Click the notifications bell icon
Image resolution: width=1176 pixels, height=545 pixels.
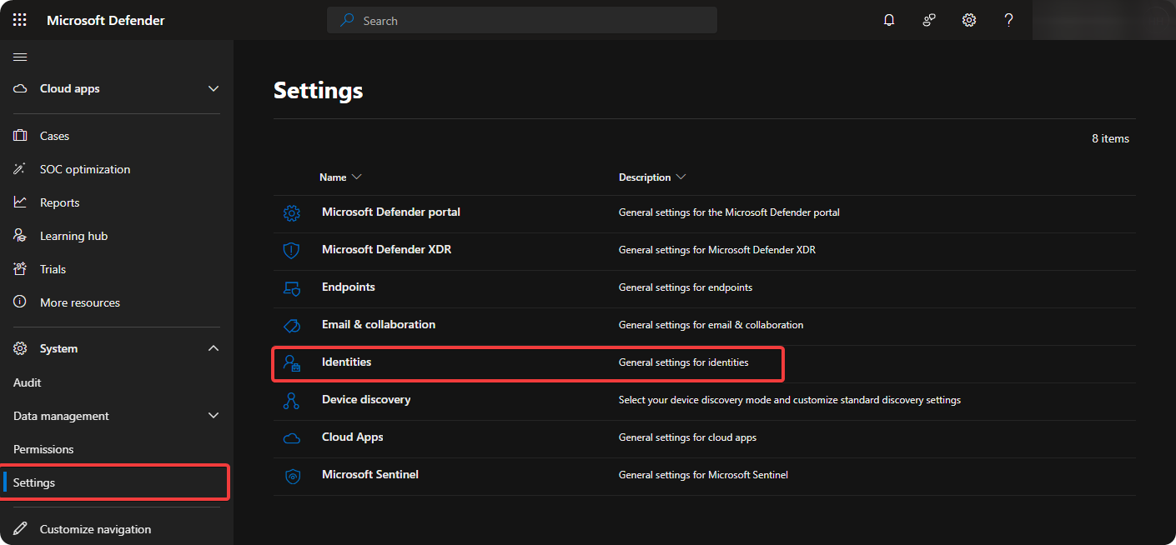tap(889, 20)
